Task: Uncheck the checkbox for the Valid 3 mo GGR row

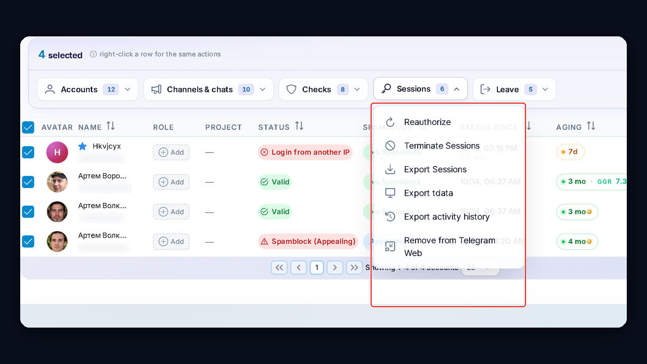Action: pos(28,182)
